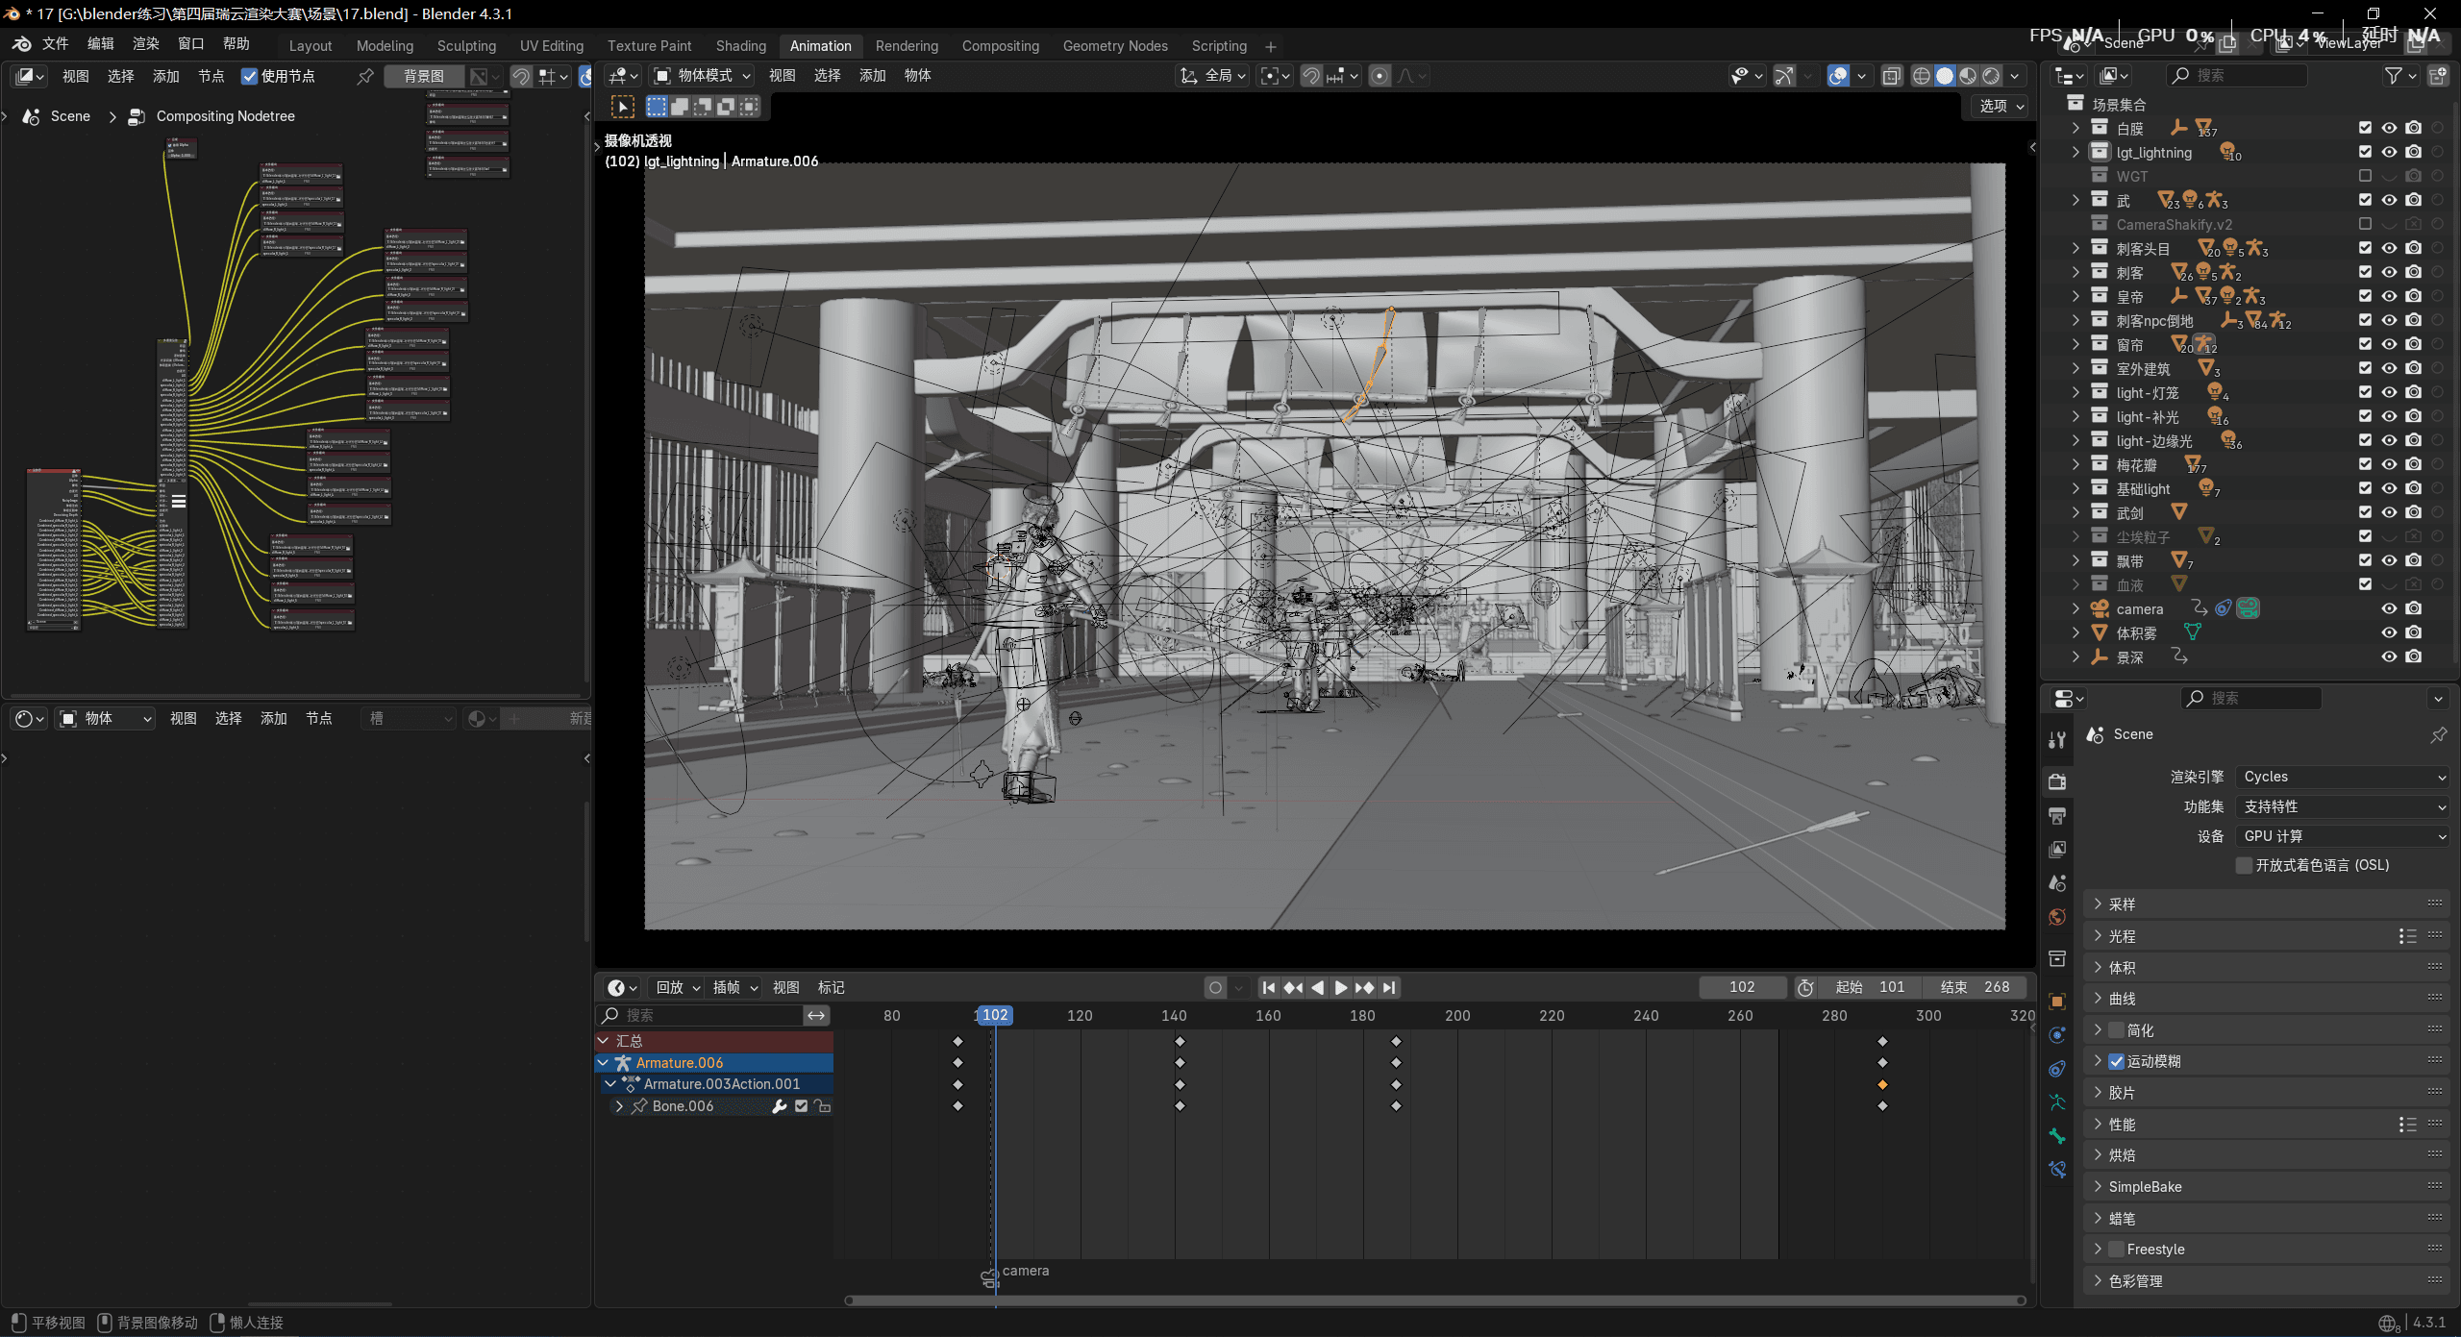Play the animation forward
This screenshot has width=2461, height=1337.
click(1340, 987)
